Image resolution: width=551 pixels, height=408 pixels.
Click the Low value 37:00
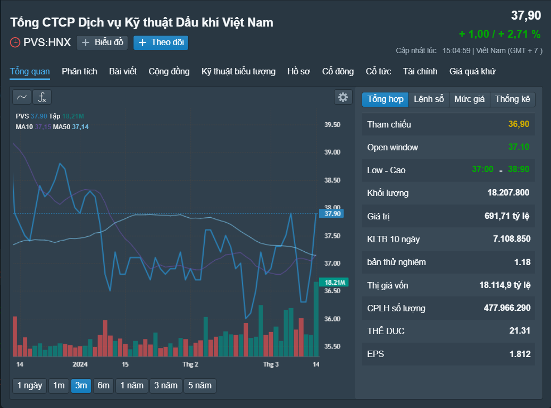click(483, 169)
